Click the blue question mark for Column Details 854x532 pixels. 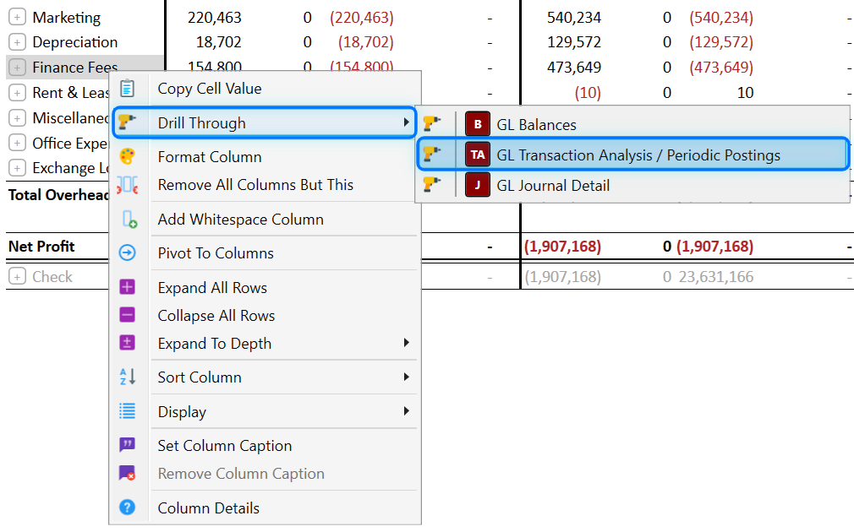click(127, 508)
